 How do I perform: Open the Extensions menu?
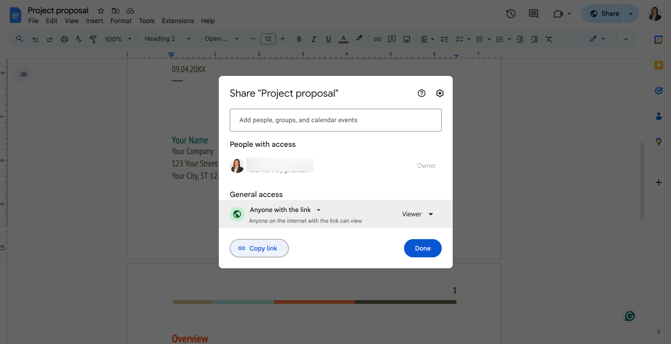[x=178, y=21]
